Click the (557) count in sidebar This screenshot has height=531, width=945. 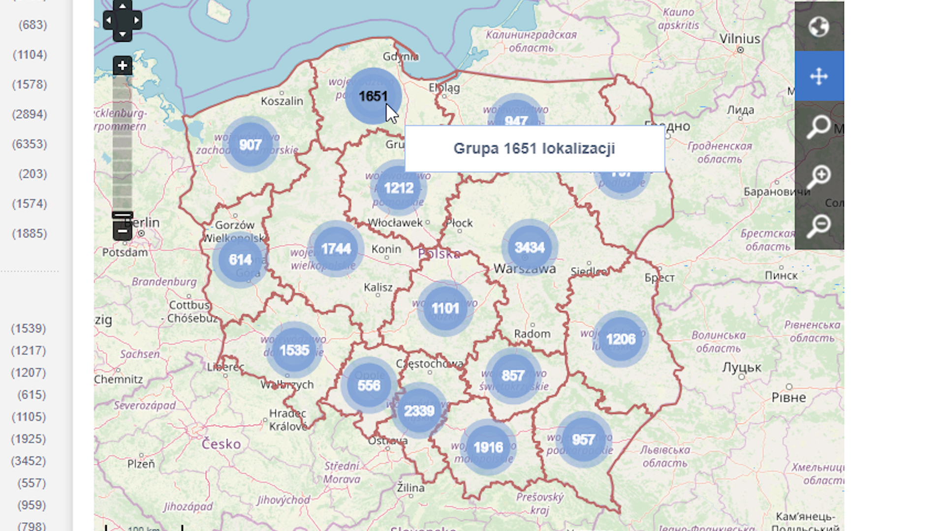pos(32,483)
